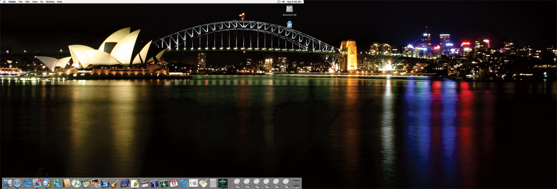Open the Go menu
Screen dimensions: 557x189
pos(42,2)
